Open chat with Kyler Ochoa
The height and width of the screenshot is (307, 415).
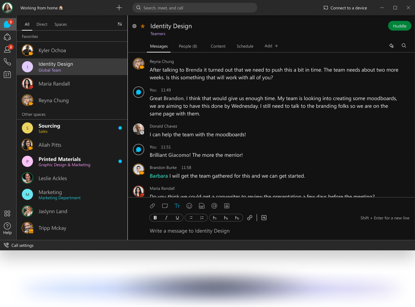pyautogui.click(x=72, y=50)
